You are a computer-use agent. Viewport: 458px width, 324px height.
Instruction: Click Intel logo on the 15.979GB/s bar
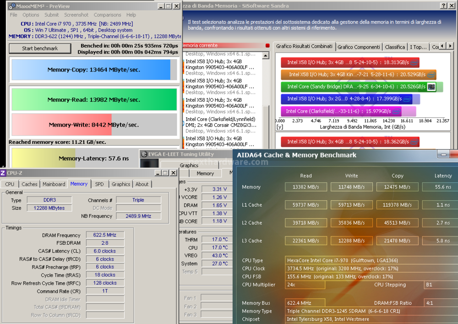396,111
